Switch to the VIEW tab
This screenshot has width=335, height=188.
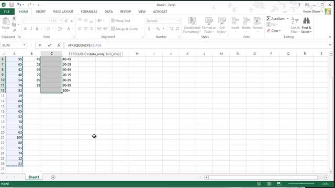(142, 11)
